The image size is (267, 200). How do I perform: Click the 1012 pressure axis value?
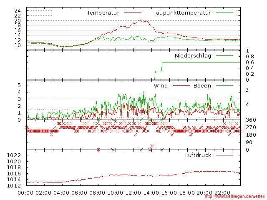(x=14, y=185)
